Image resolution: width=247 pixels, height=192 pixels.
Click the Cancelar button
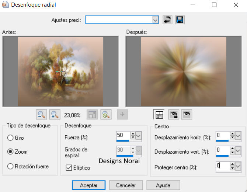pyautogui.click(x=126, y=185)
